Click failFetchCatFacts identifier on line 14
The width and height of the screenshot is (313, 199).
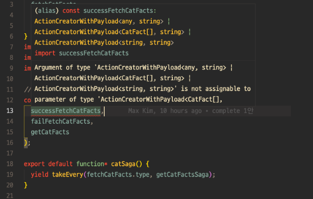[x=61, y=121]
